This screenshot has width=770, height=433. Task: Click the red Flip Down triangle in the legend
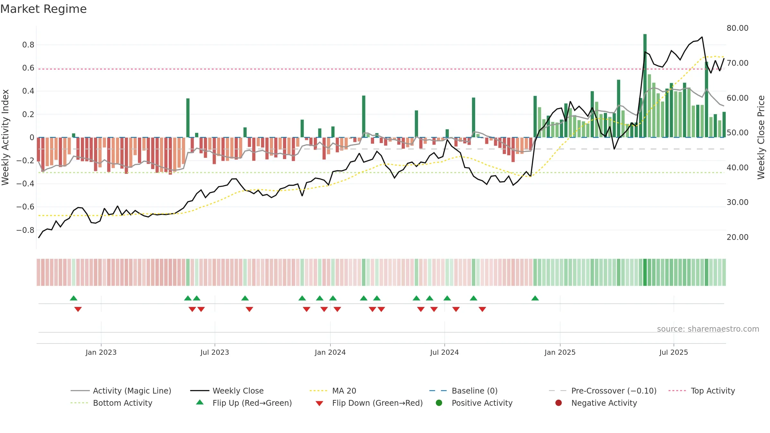click(319, 403)
